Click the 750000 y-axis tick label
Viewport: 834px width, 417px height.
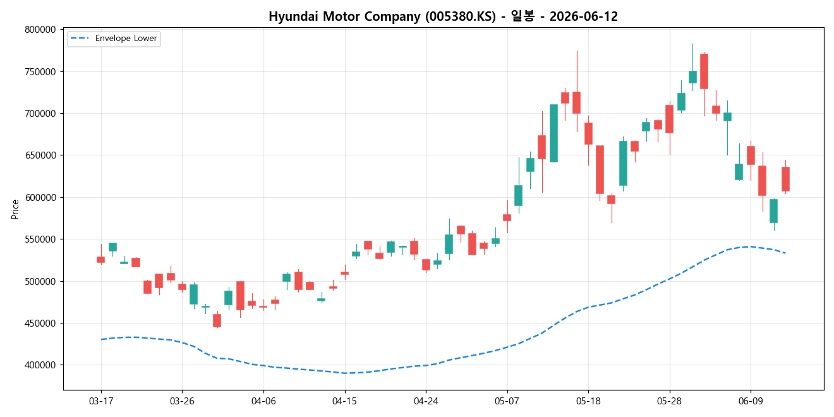(40, 71)
